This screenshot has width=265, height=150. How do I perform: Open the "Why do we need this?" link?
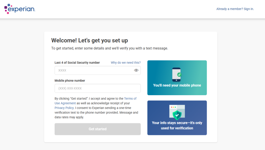coord(126,63)
